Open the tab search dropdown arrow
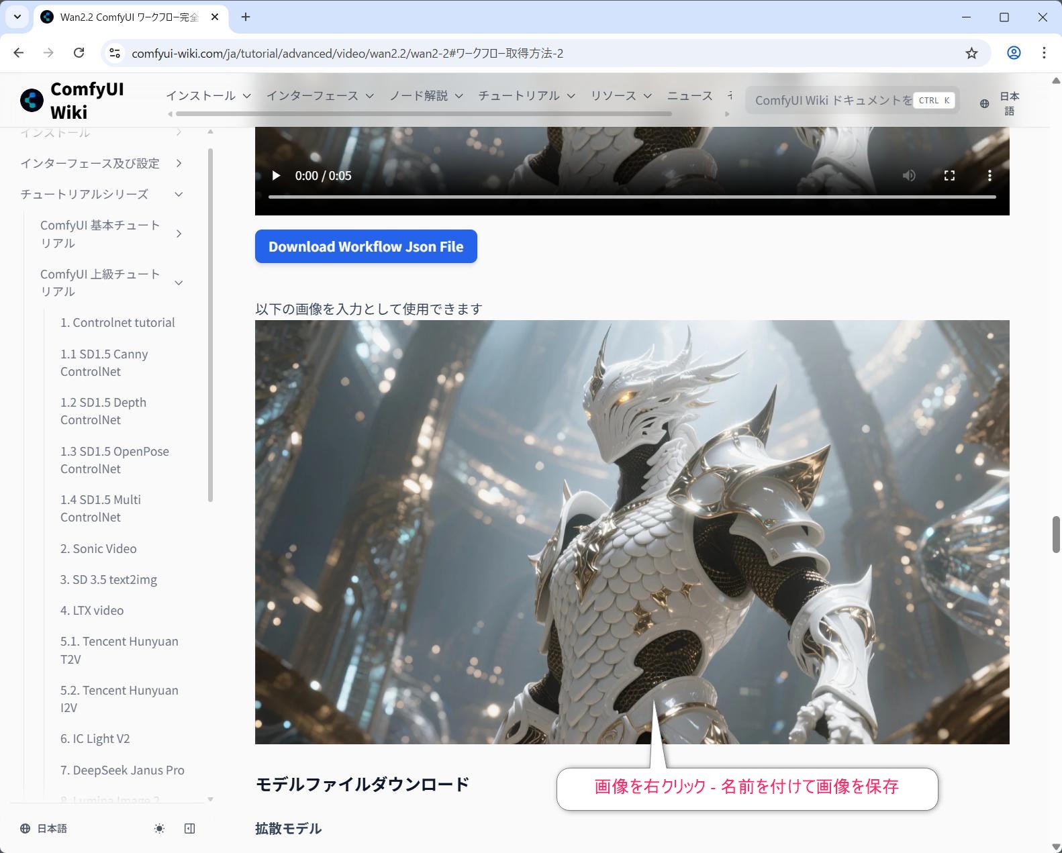Image resolution: width=1062 pixels, height=853 pixels. tap(17, 17)
